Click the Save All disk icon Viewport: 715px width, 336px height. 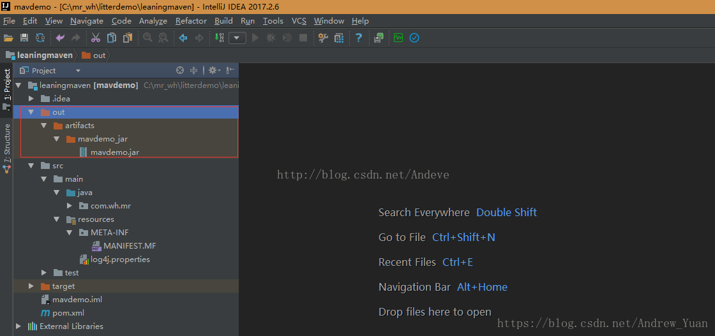[x=24, y=38]
